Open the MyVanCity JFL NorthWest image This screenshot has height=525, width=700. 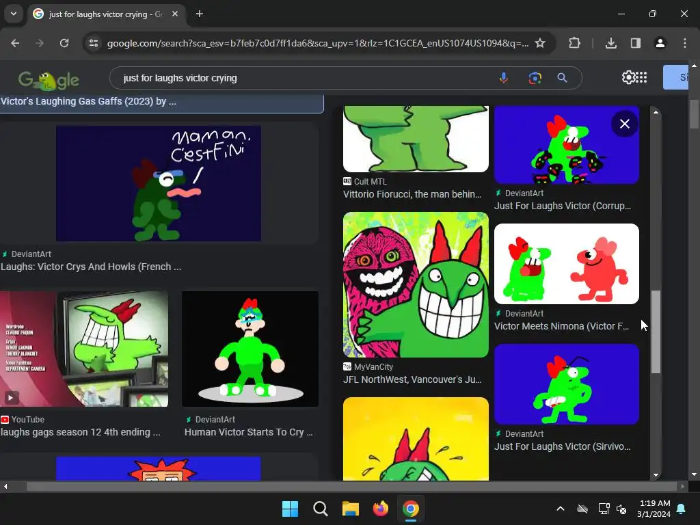pyautogui.click(x=416, y=284)
